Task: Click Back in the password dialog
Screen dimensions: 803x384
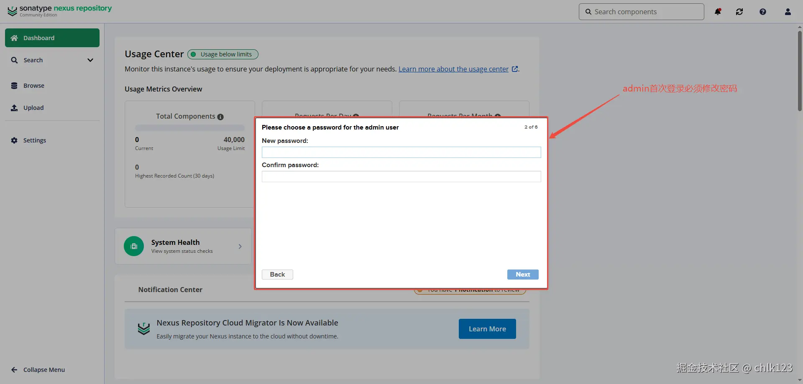Action: (277, 275)
